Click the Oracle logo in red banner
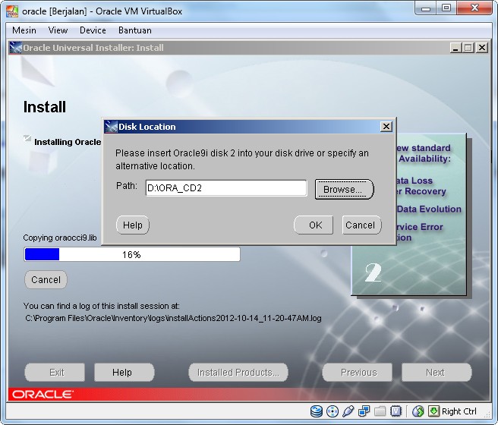The width and height of the screenshot is (498, 425). tap(43, 395)
